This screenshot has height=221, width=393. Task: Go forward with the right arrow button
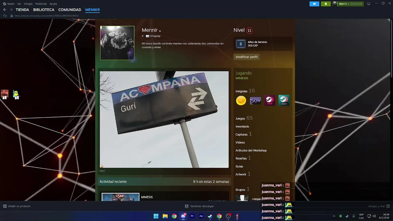11,10
